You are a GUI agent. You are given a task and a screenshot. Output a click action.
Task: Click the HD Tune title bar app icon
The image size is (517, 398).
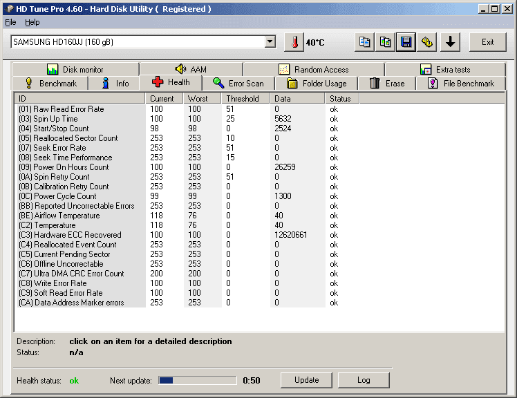click(x=9, y=9)
